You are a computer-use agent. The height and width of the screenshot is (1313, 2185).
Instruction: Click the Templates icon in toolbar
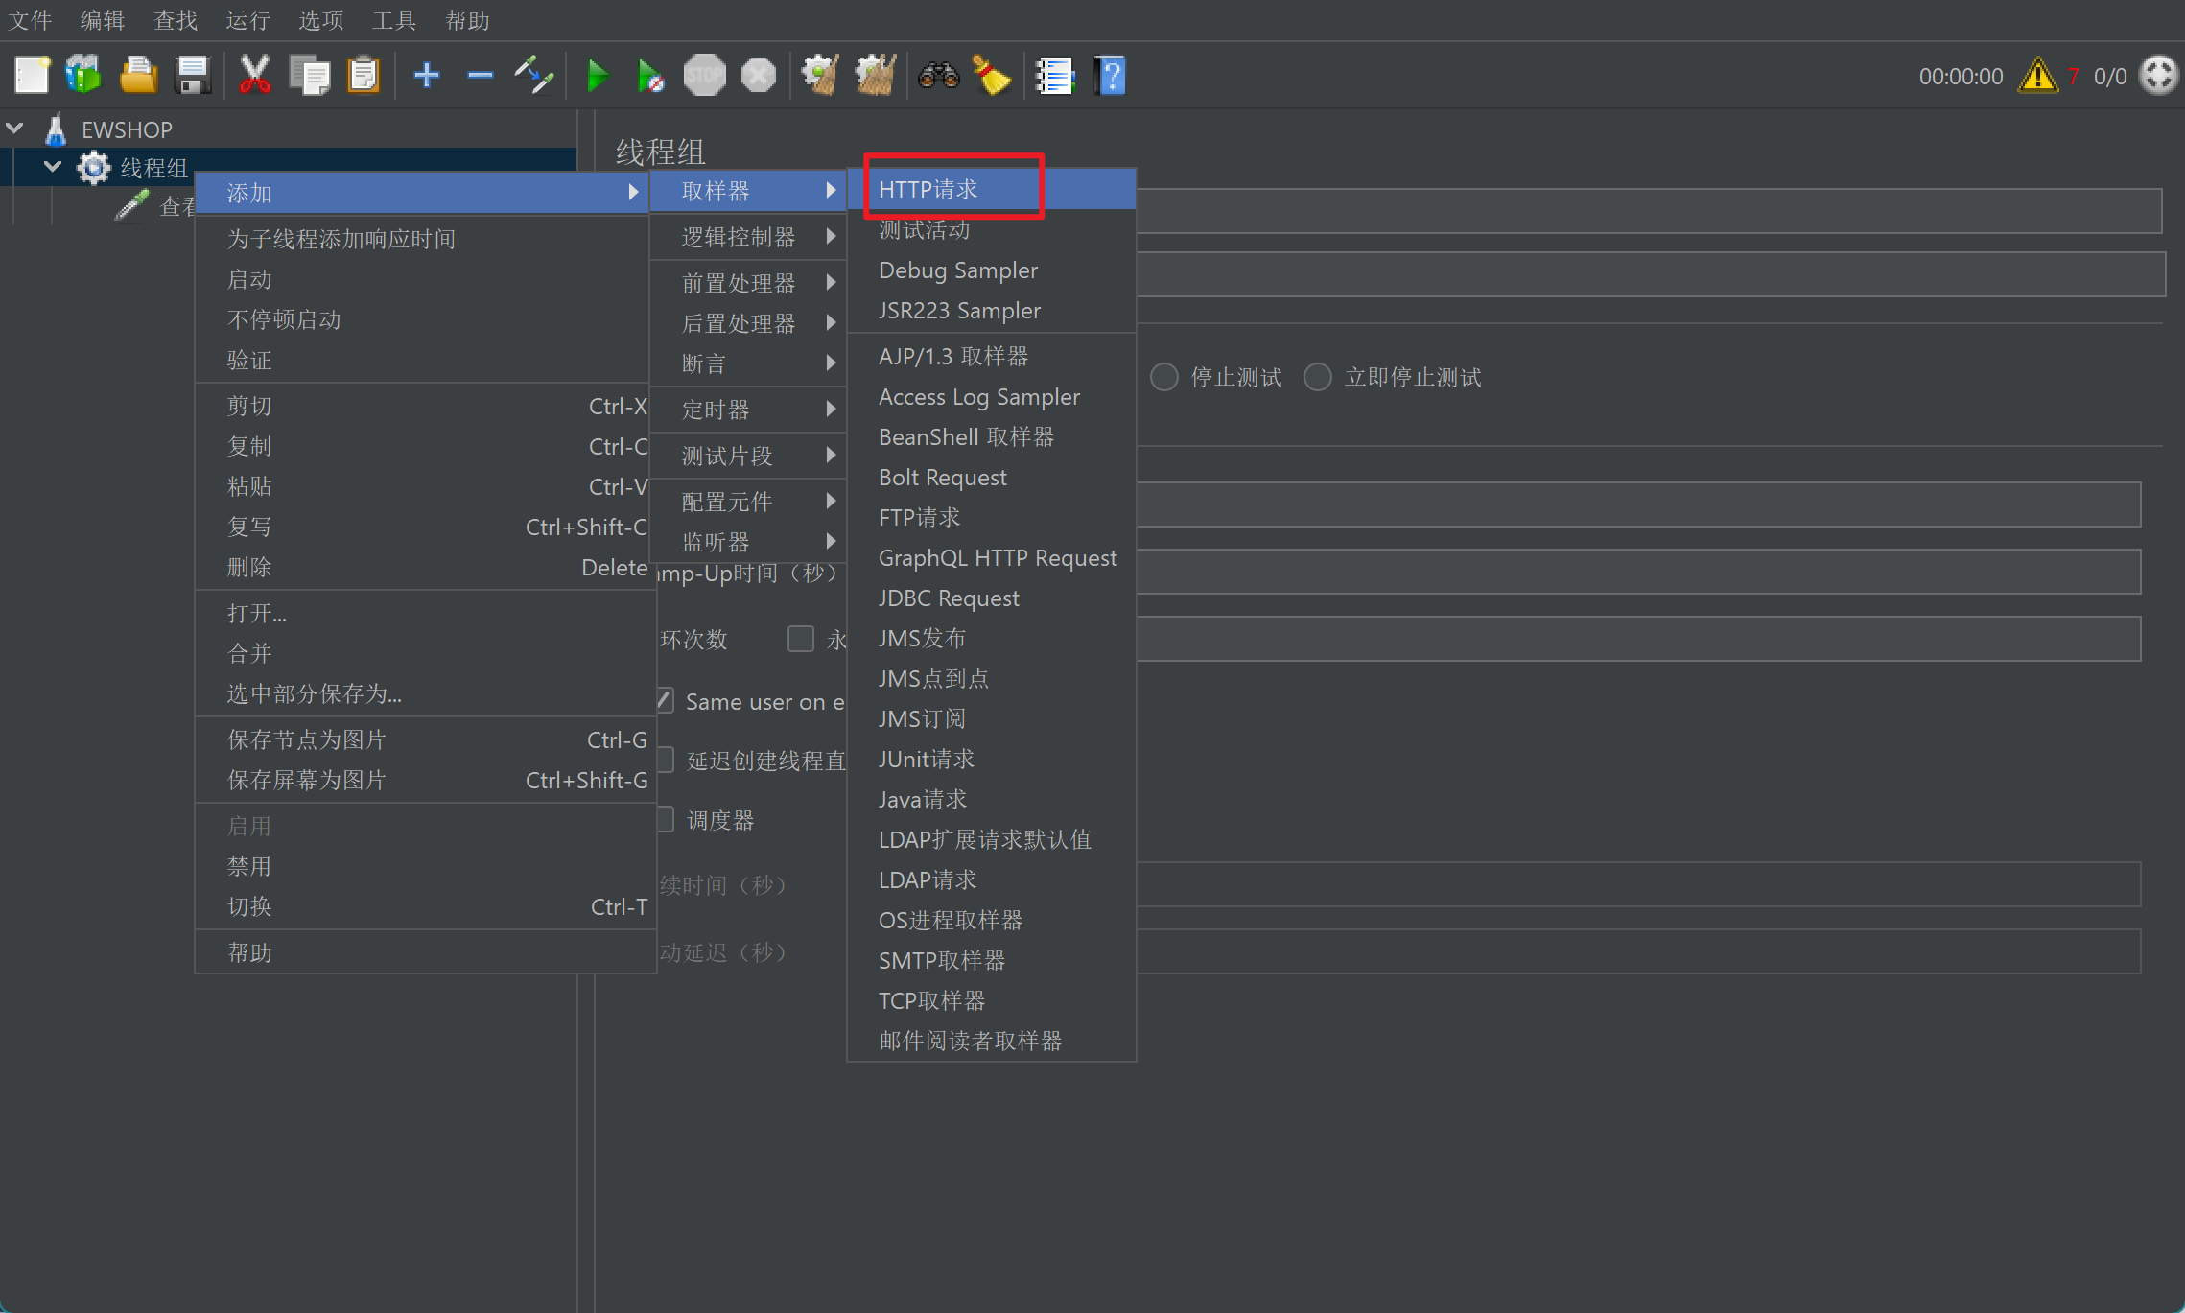(x=83, y=76)
